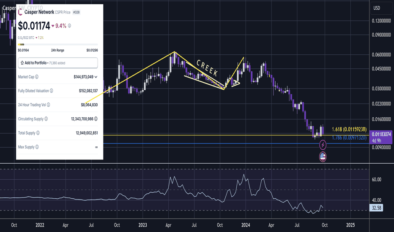Click the 2024 label on time axis
This screenshot has height=232, width=394.
246,225
